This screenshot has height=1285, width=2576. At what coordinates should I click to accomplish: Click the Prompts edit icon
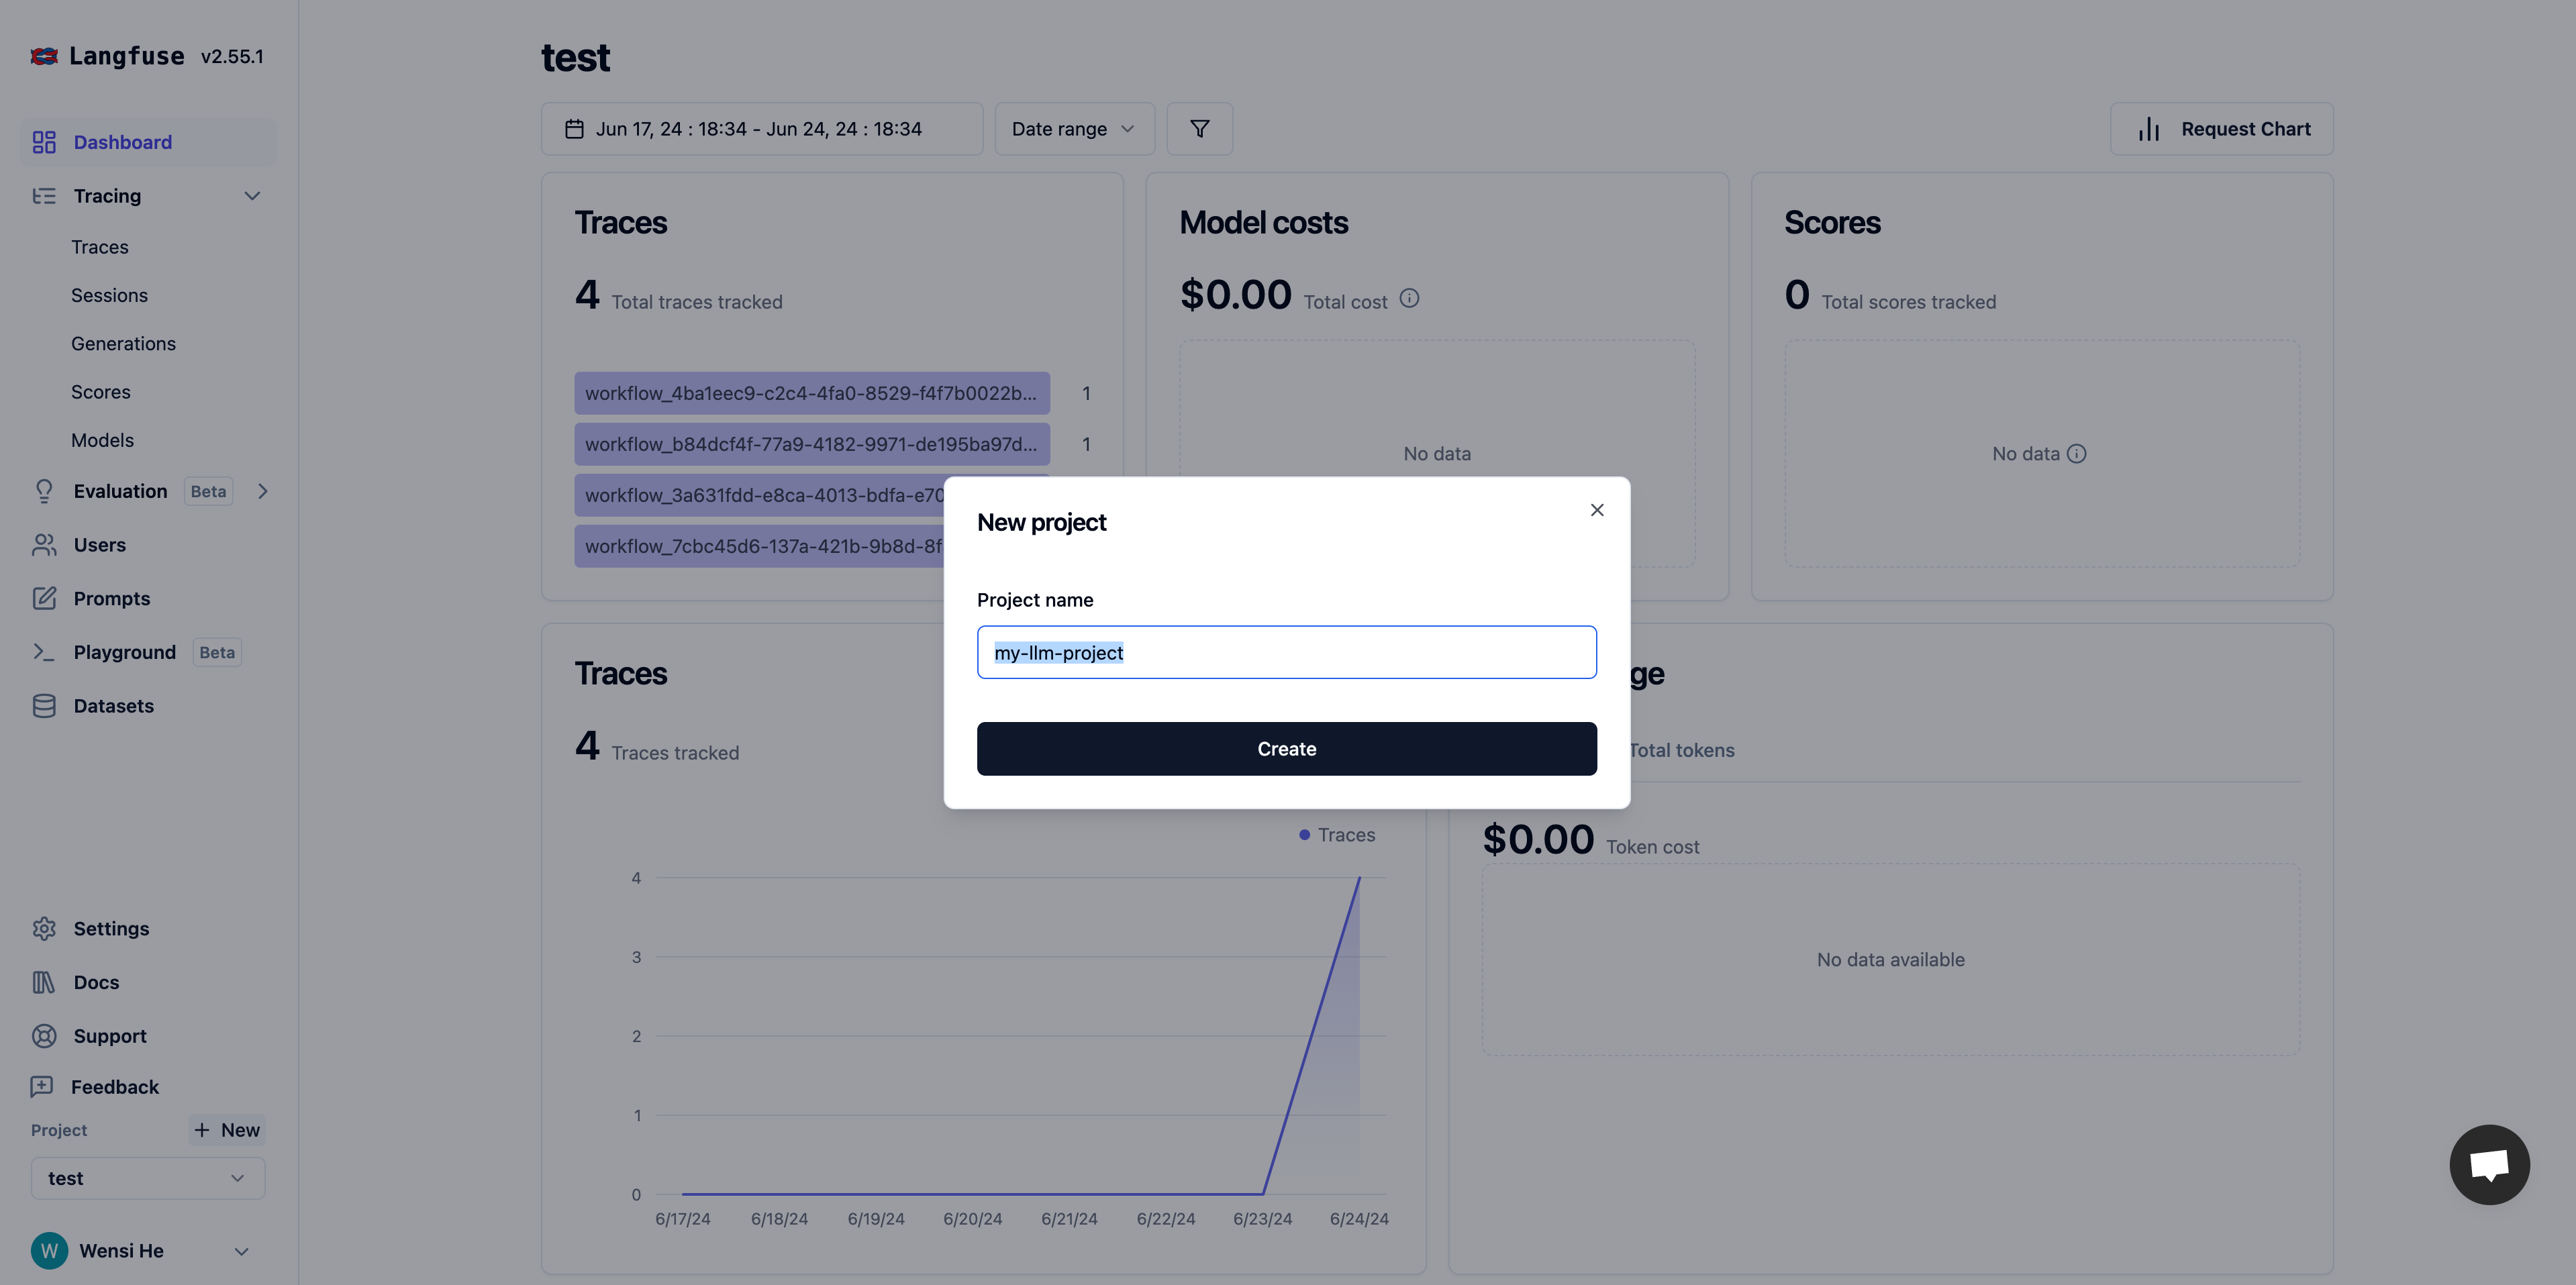(x=44, y=598)
